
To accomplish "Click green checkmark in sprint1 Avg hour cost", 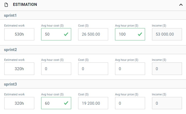I will [x=66, y=34].
